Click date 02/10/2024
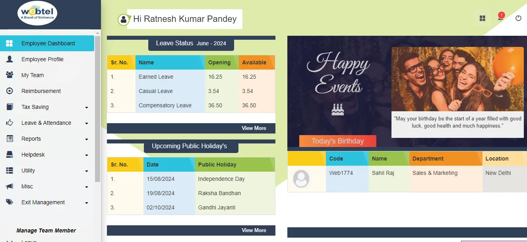The width and height of the screenshot is (527, 242). (161, 207)
